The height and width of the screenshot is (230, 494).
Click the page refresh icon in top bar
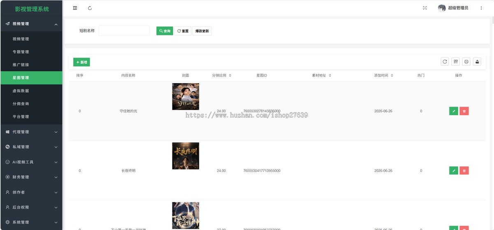[x=90, y=8]
